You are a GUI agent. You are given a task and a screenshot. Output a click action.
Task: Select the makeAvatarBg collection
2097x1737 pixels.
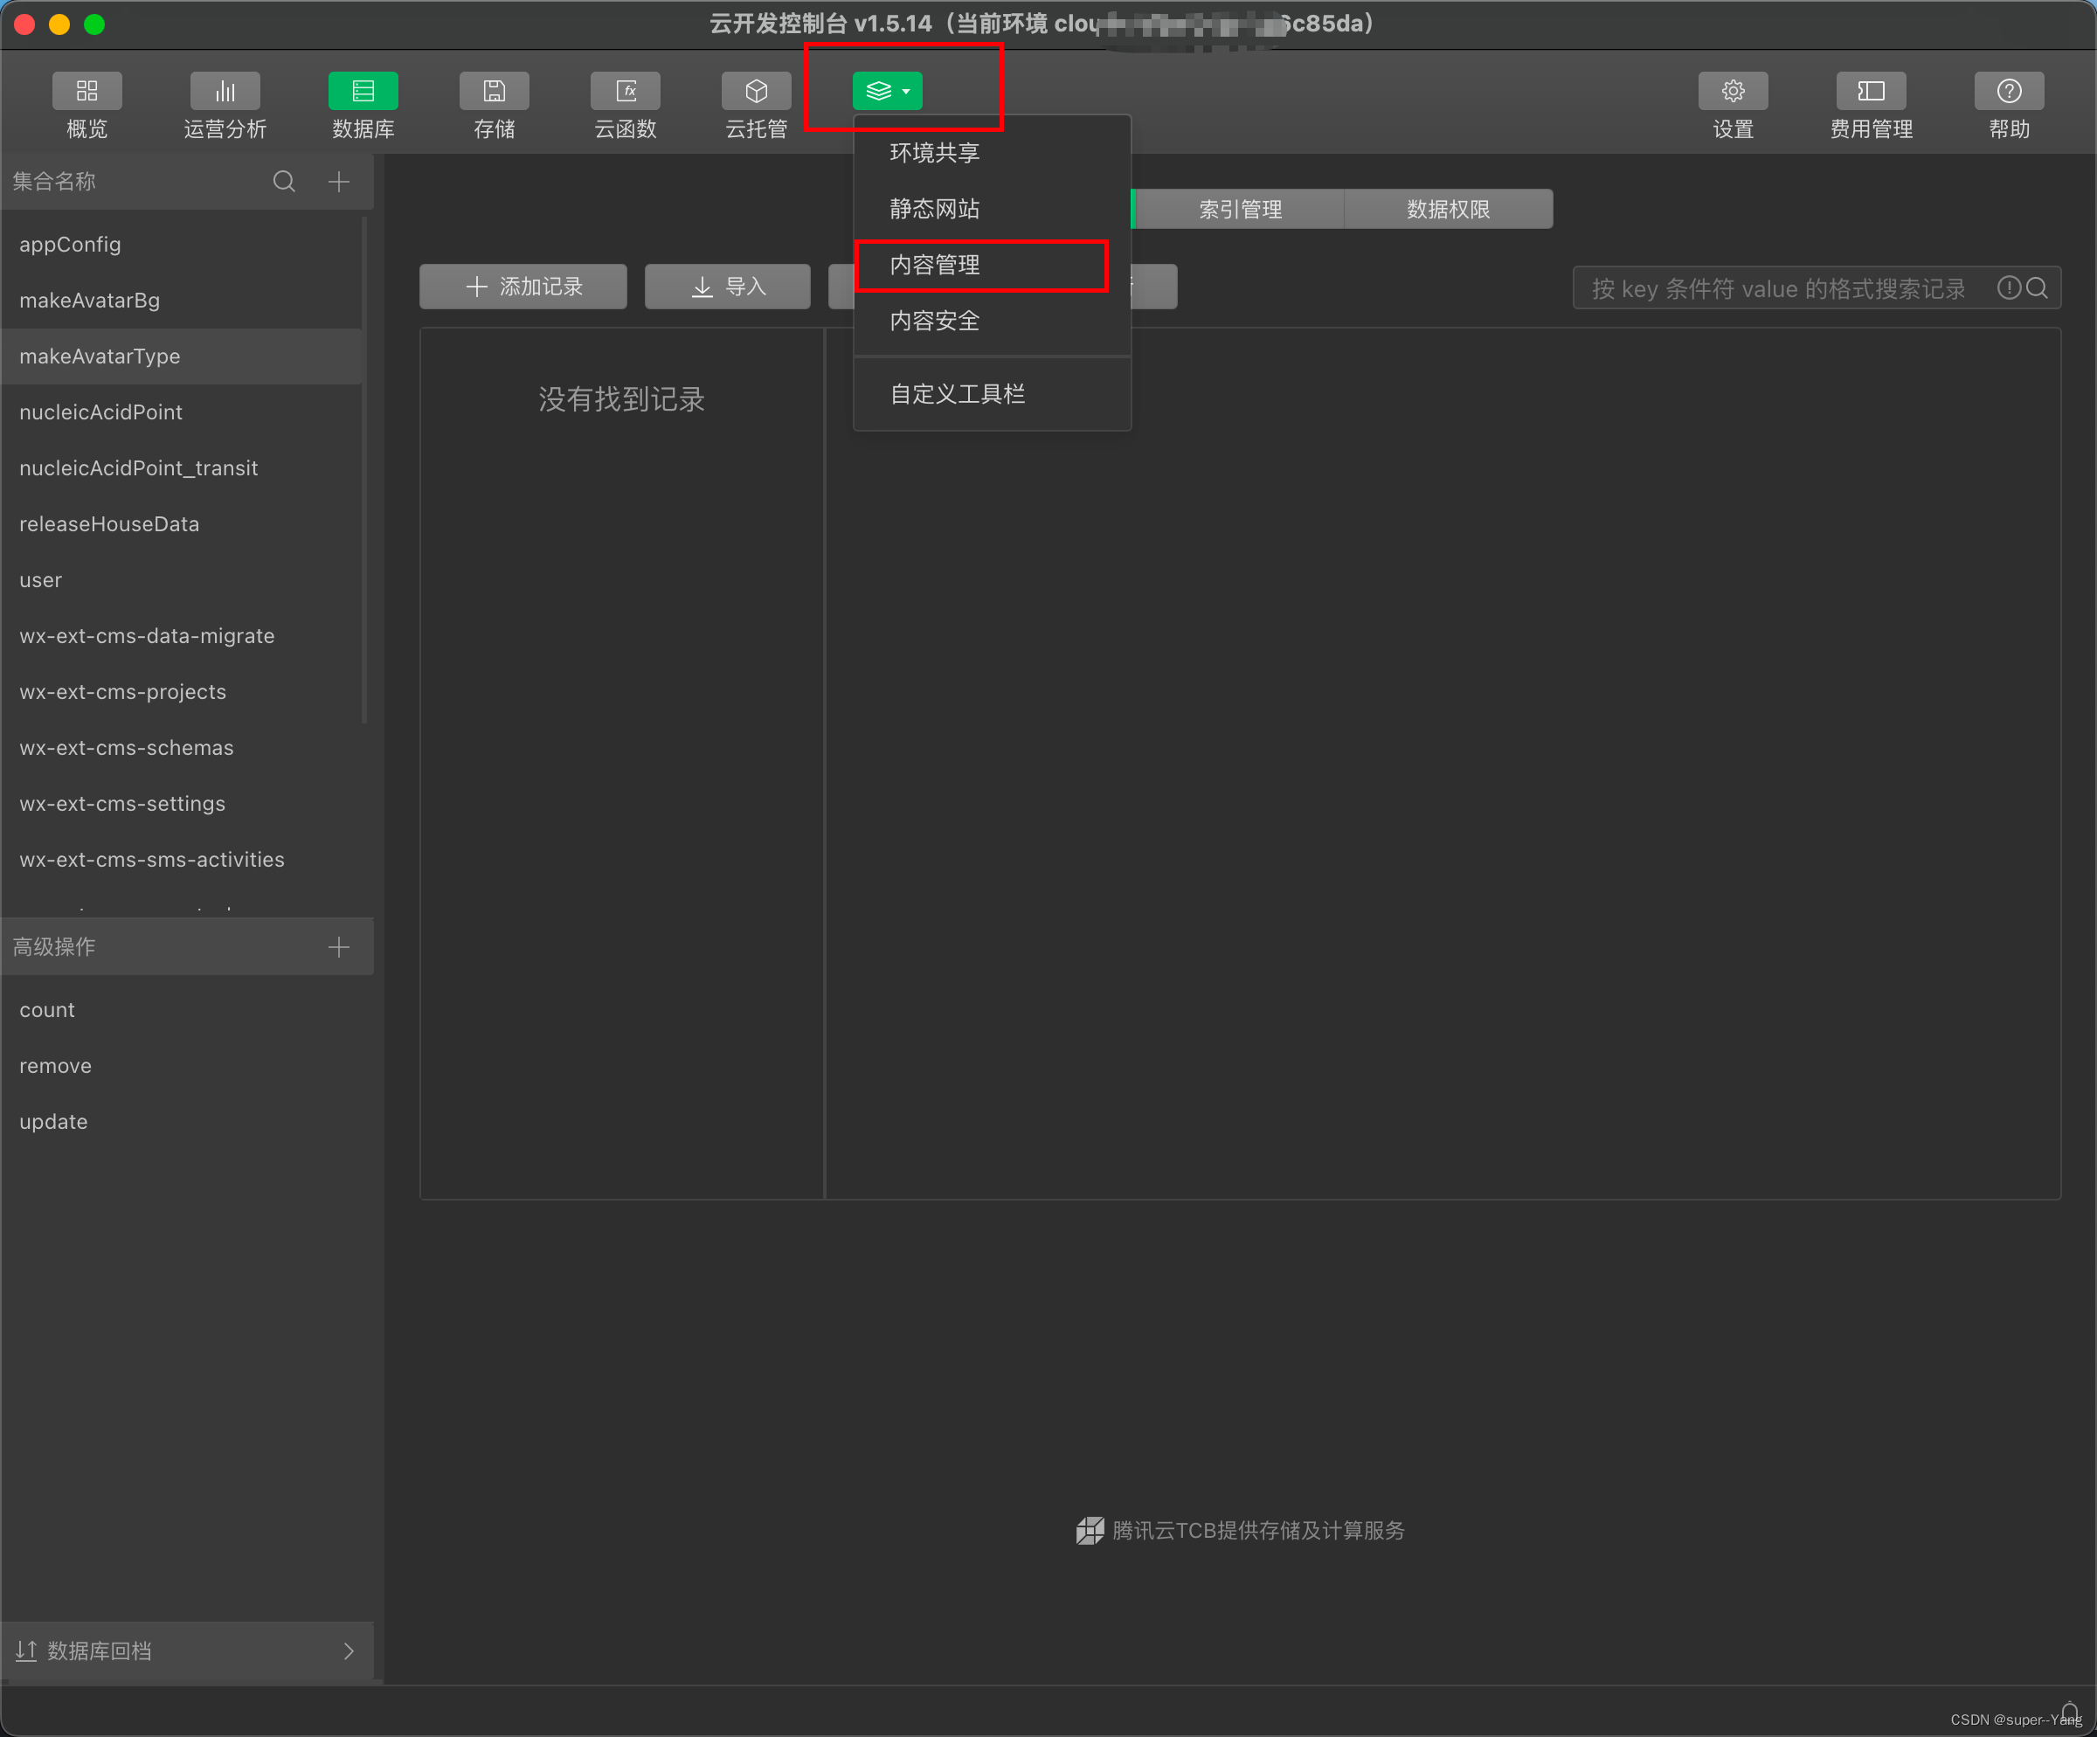tap(181, 301)
